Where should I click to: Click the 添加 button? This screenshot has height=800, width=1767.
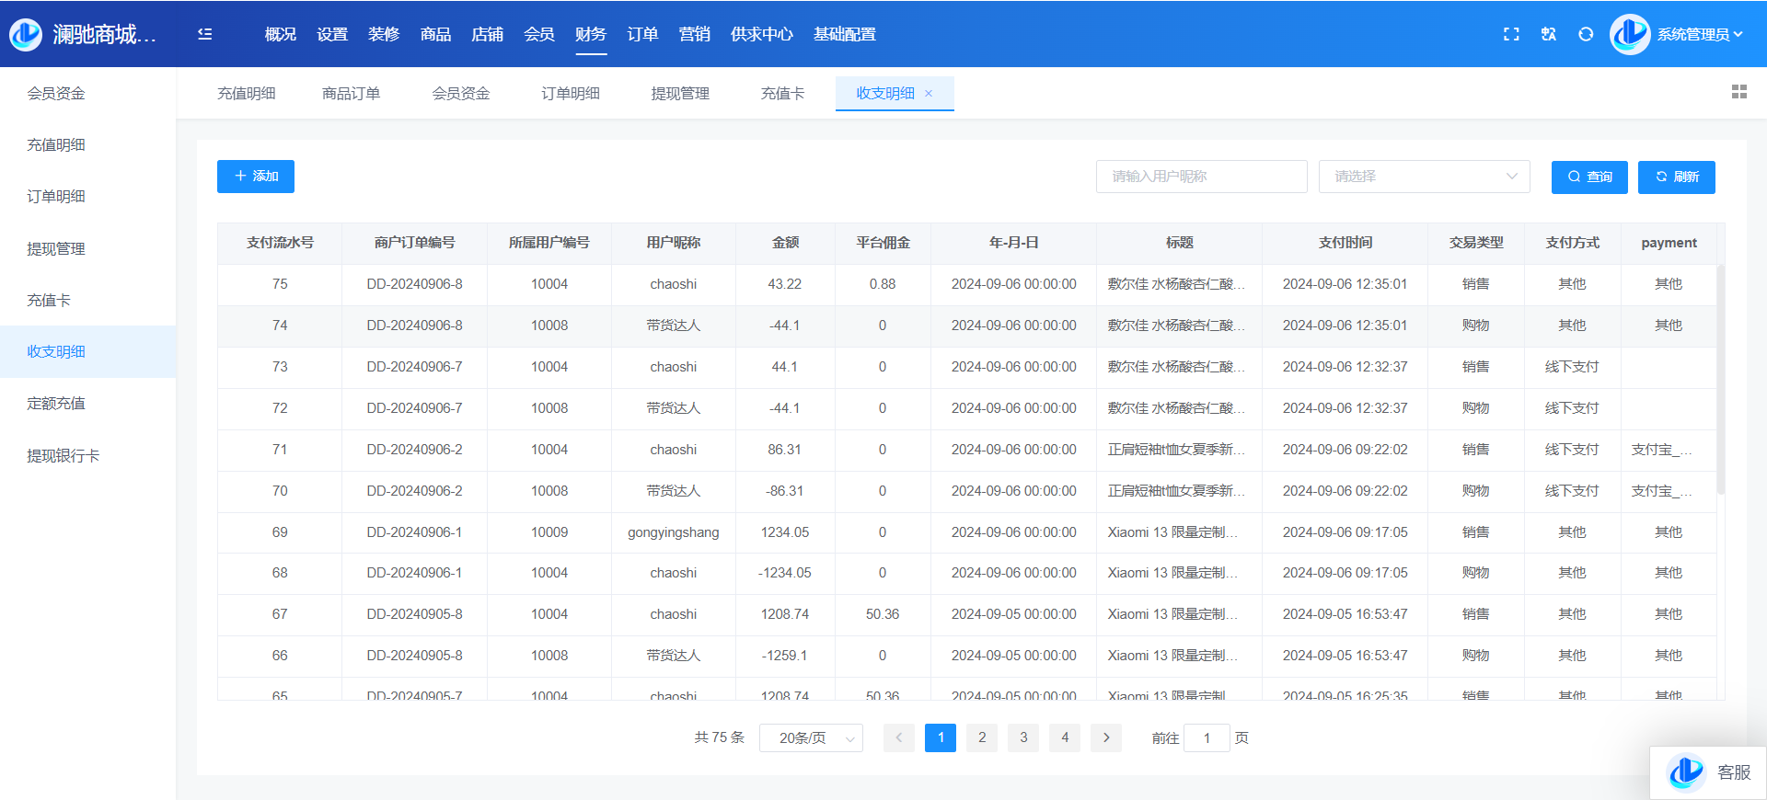point(256,177)
